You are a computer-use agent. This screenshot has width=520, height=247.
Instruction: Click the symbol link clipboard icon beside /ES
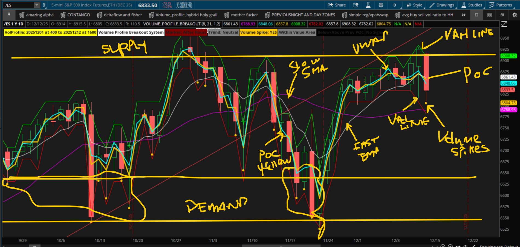click(44, 5)
